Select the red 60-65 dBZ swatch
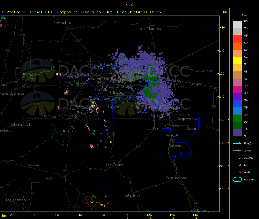The width and height of the screenshot is (259, 219). 237,39
